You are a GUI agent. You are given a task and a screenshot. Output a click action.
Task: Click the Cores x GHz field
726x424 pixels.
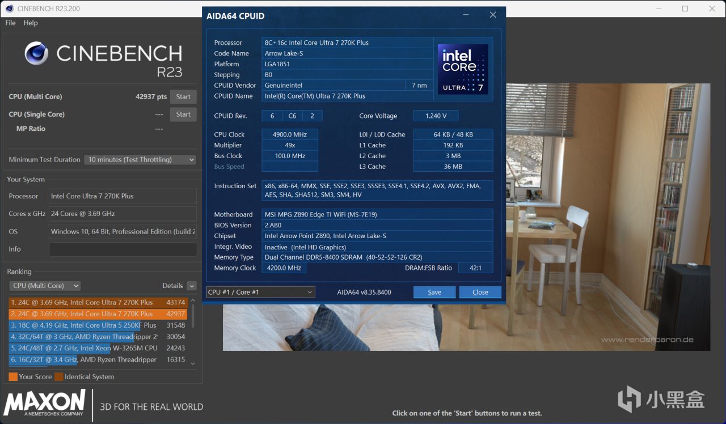(x=123, y=214)
